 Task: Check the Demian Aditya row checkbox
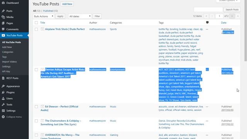click(x=36, y=69)
